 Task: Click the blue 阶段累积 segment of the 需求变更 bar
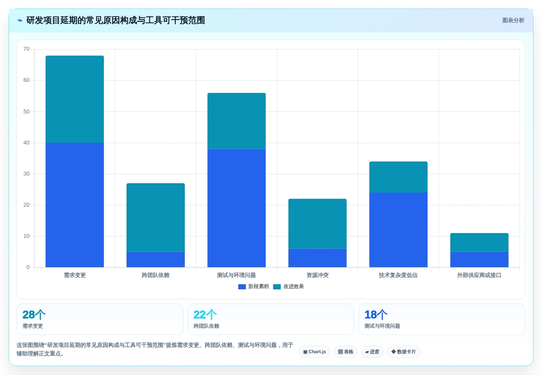pos(75,205)
